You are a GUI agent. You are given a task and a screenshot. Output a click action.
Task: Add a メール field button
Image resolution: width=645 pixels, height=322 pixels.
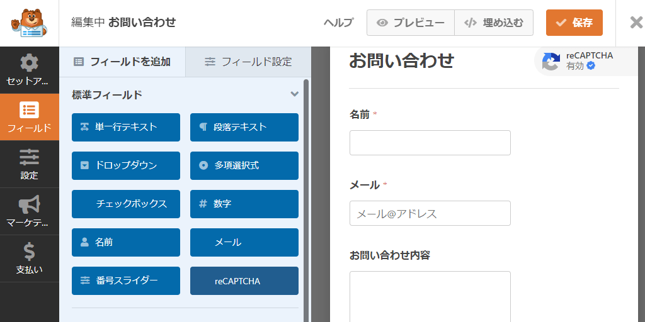tap(244, 242)
